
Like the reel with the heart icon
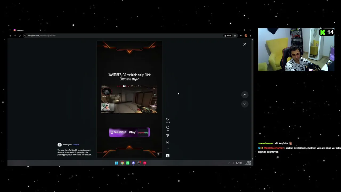click(x=168, y=119)
